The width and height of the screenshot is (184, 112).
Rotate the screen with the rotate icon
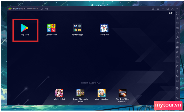(177, 66)
